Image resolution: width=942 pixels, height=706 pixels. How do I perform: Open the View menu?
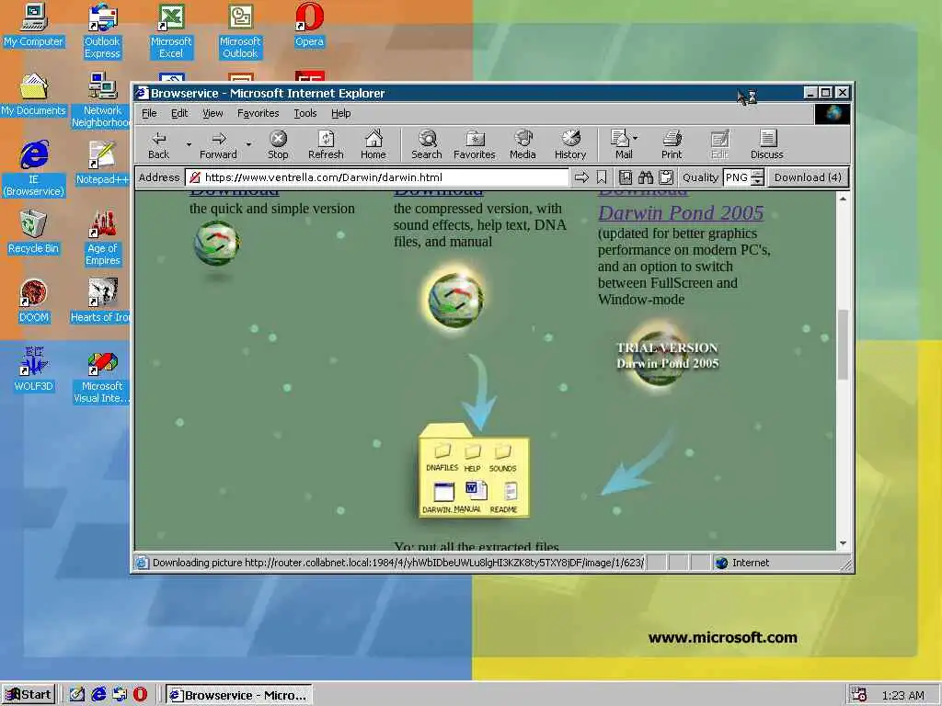tap(213, 113)
